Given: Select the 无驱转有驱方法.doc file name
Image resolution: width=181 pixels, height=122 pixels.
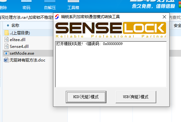Looking at the screenshot, I should [27, 60].
